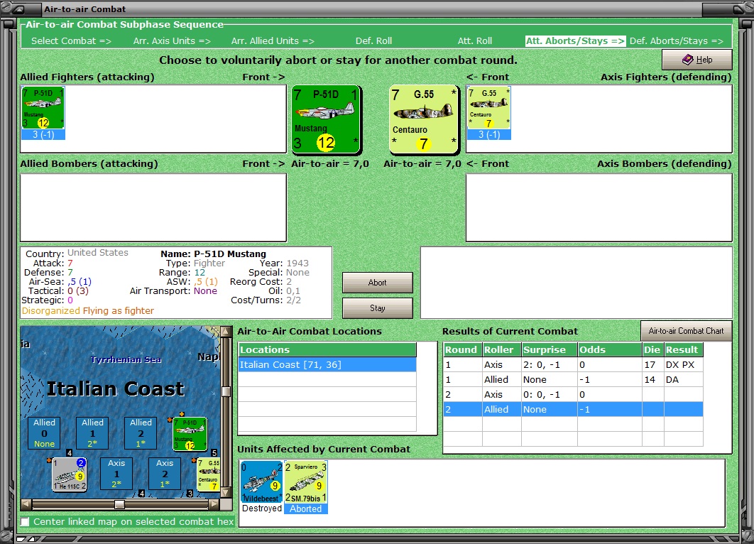The width and height of the screenshot is (754, 544).
Task: Select the G.55 Centauro counter on the map
Action: coord(209,474)
